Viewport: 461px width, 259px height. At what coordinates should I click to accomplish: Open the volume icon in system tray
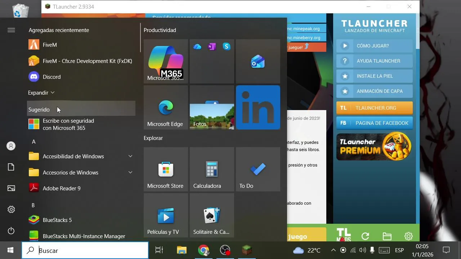pos(362,250)
